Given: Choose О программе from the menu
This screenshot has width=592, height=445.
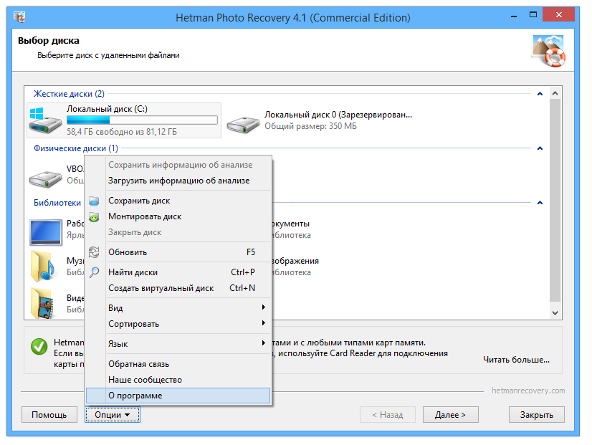Looking at the screenshot, I should click(x=178, y=396).
